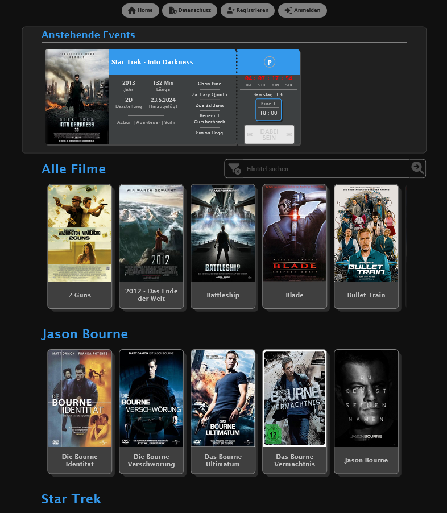Click the actor name 'Simon Pegg'

point(209,133)
